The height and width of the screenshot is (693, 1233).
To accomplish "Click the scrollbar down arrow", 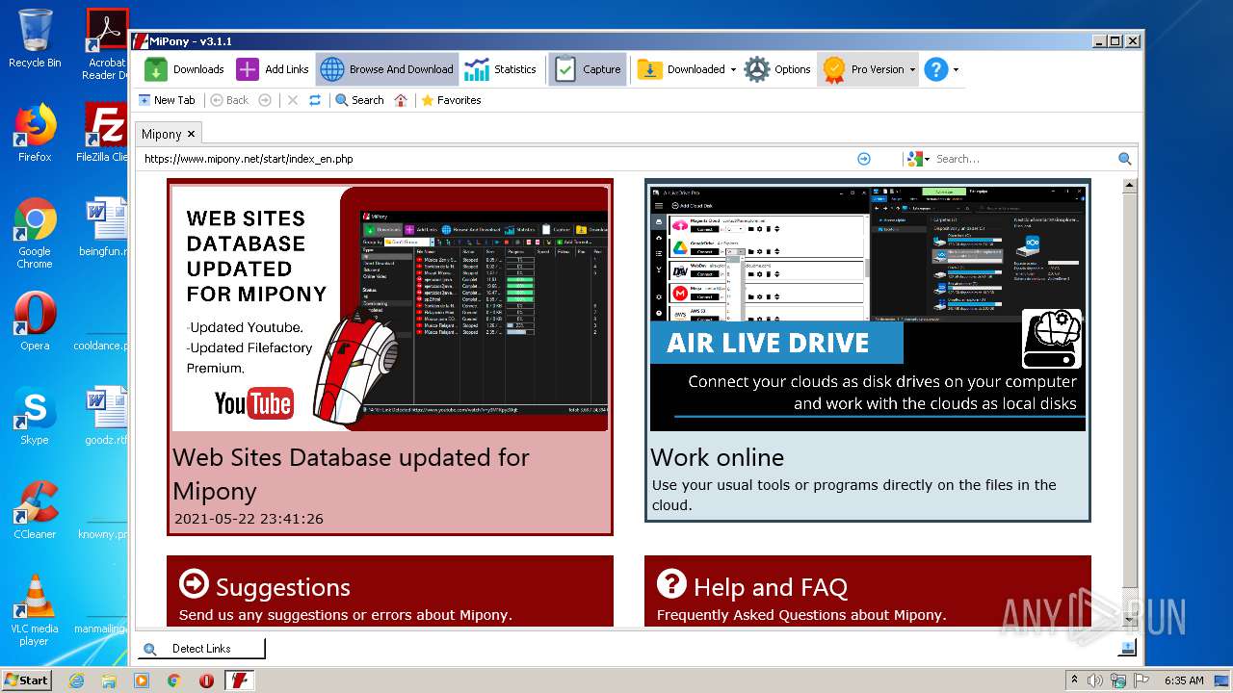I will point(1130,621).
